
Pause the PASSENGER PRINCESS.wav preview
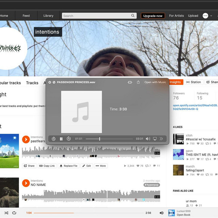[x=61, y=139]
